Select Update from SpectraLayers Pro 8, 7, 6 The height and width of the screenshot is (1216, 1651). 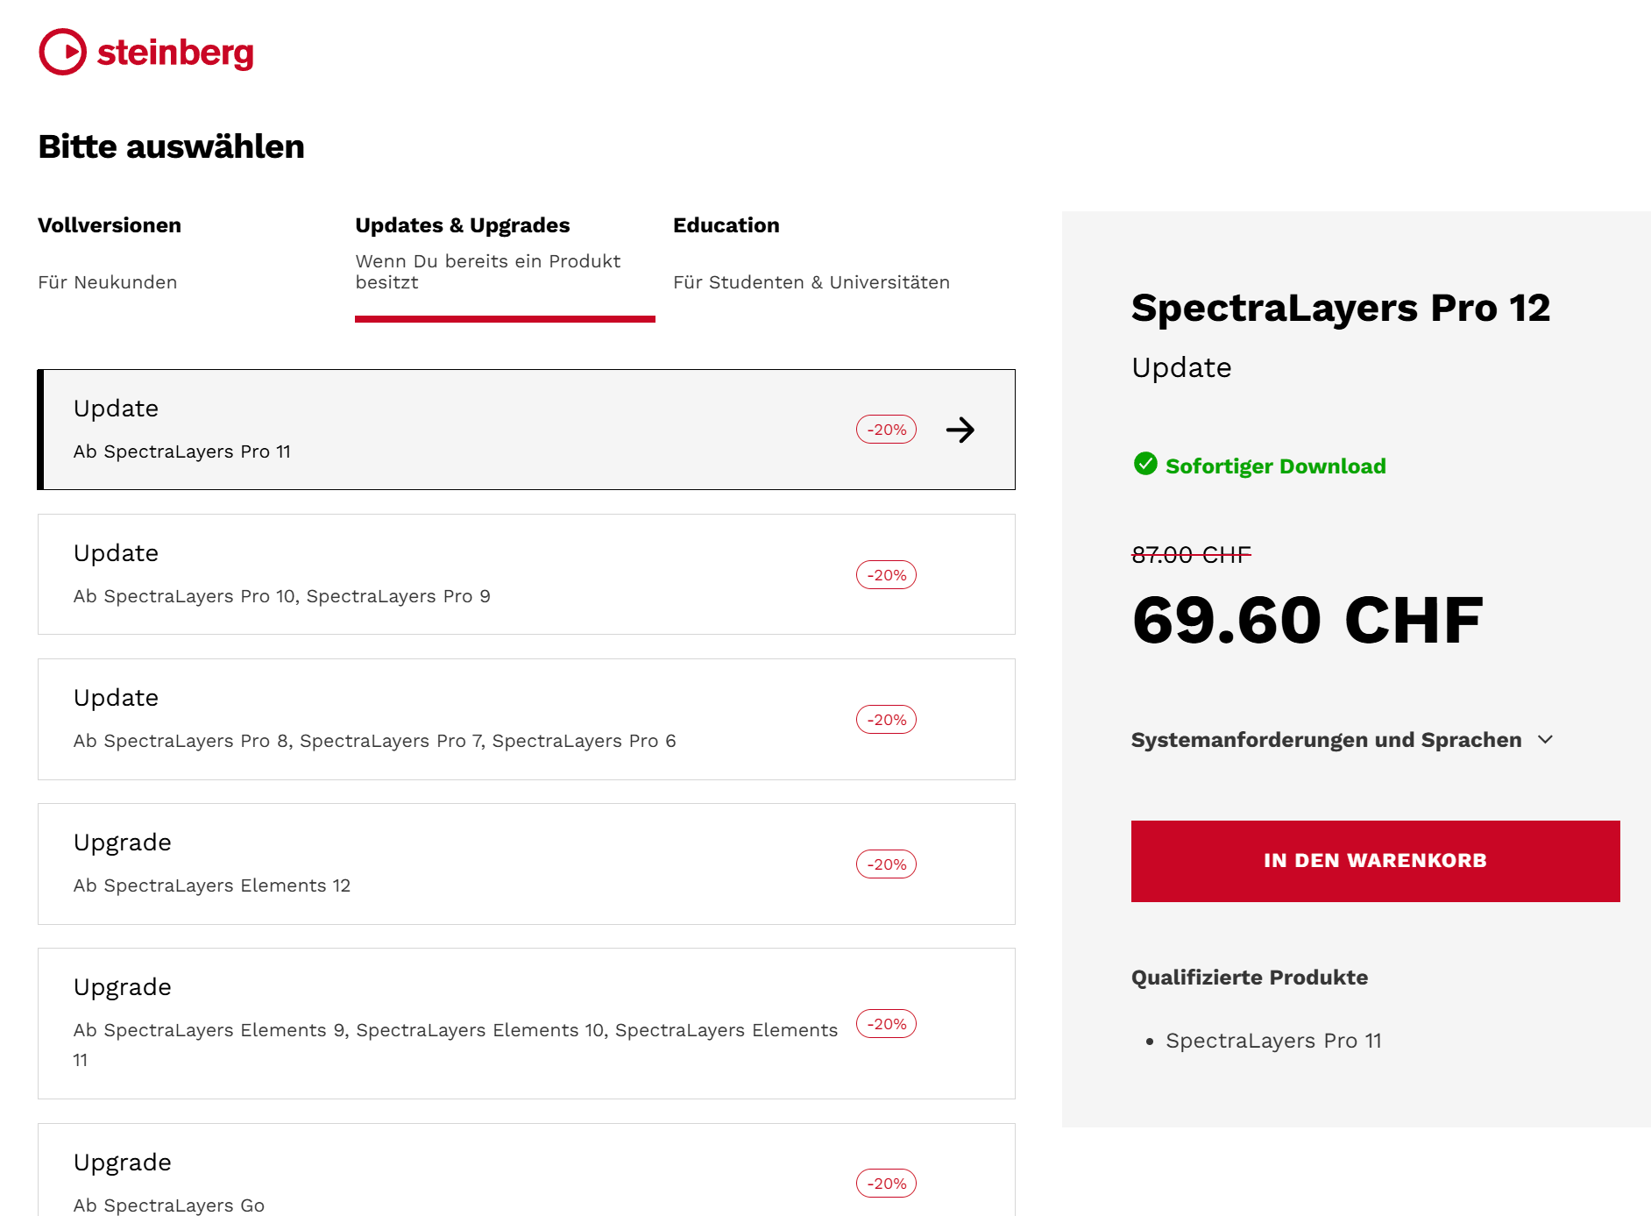coord(526,719)
